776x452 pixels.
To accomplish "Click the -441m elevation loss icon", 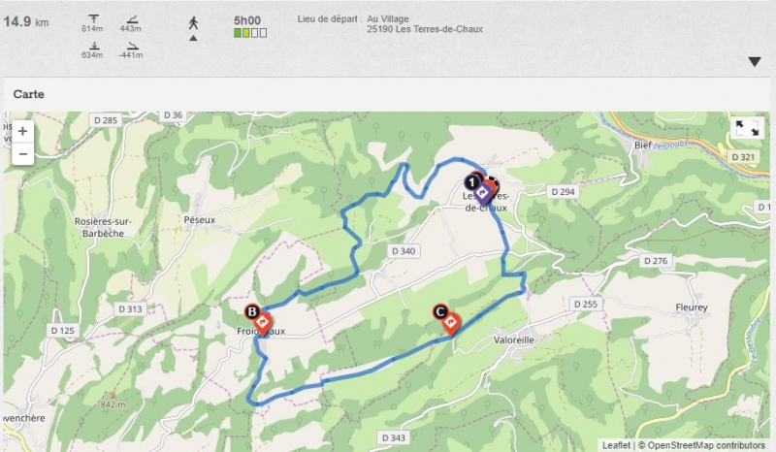I will (132, 46).
